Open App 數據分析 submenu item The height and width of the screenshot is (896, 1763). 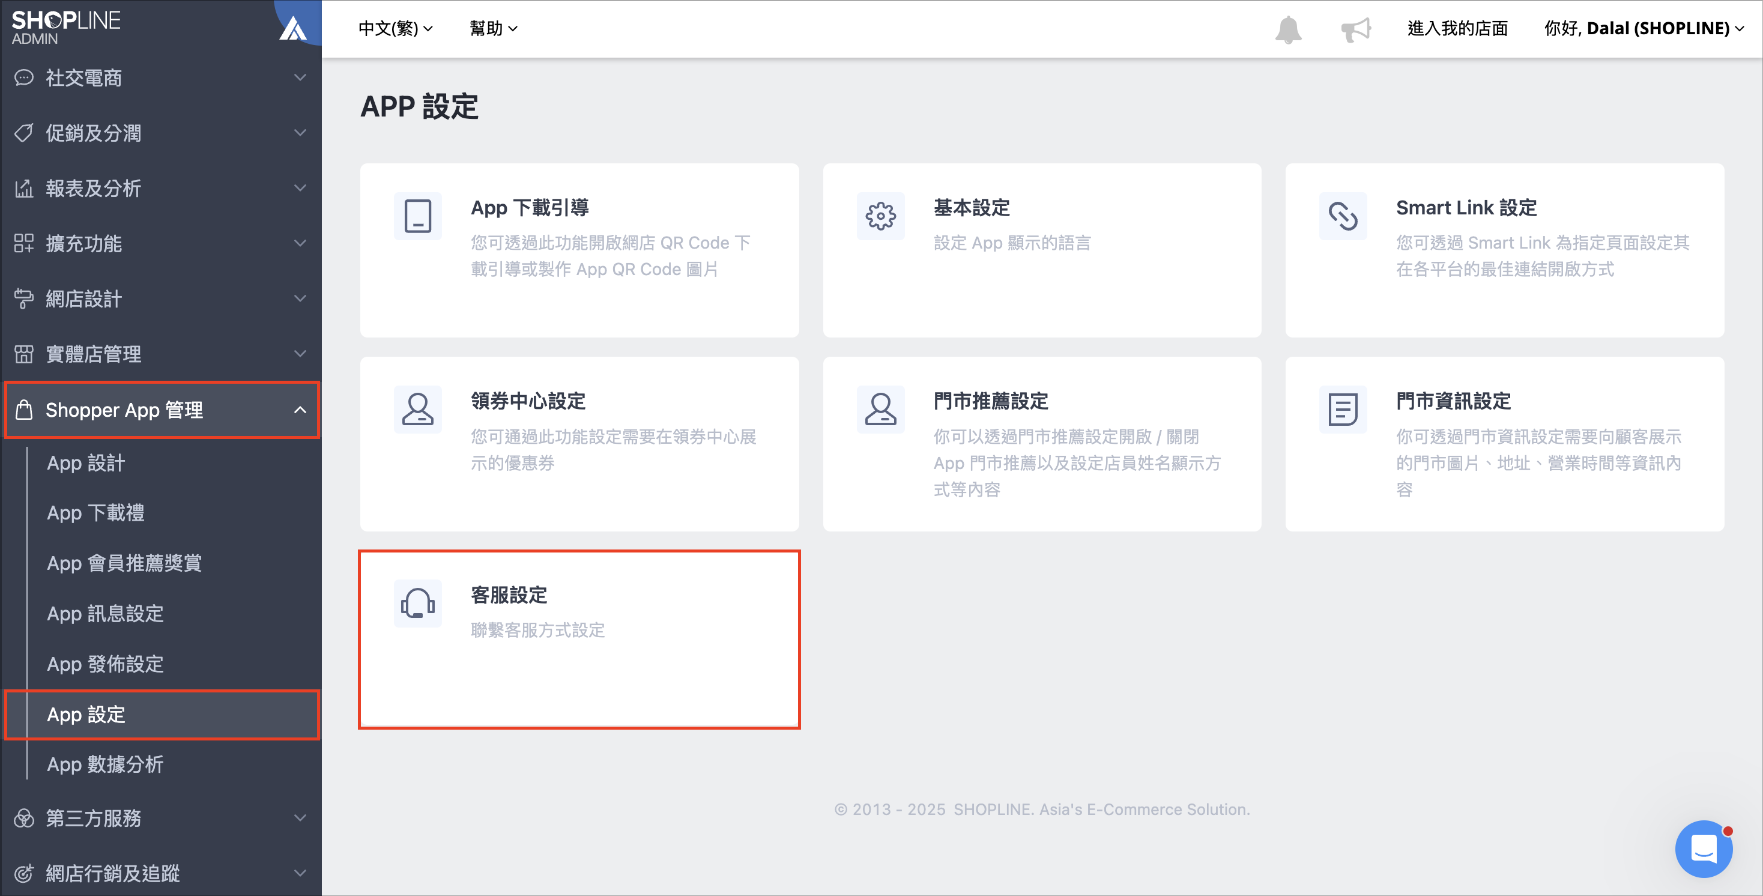tap(106, 764)
